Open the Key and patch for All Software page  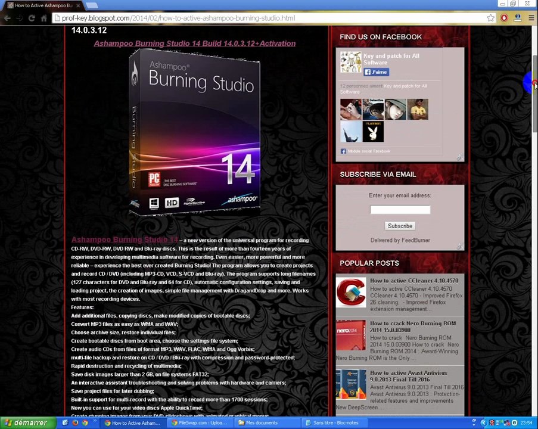(391, 59)
